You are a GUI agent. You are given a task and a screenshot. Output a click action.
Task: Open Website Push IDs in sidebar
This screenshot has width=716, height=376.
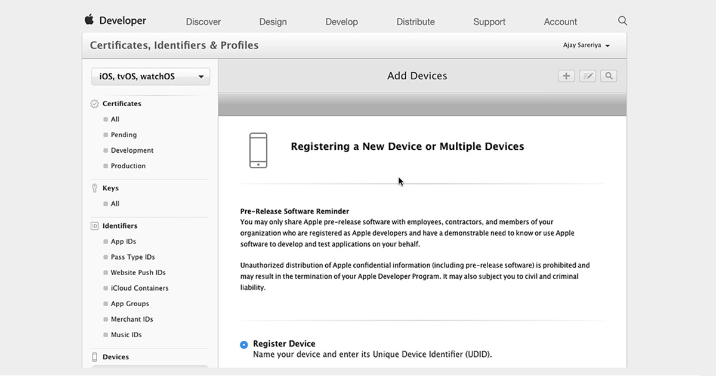click(138, 273)
